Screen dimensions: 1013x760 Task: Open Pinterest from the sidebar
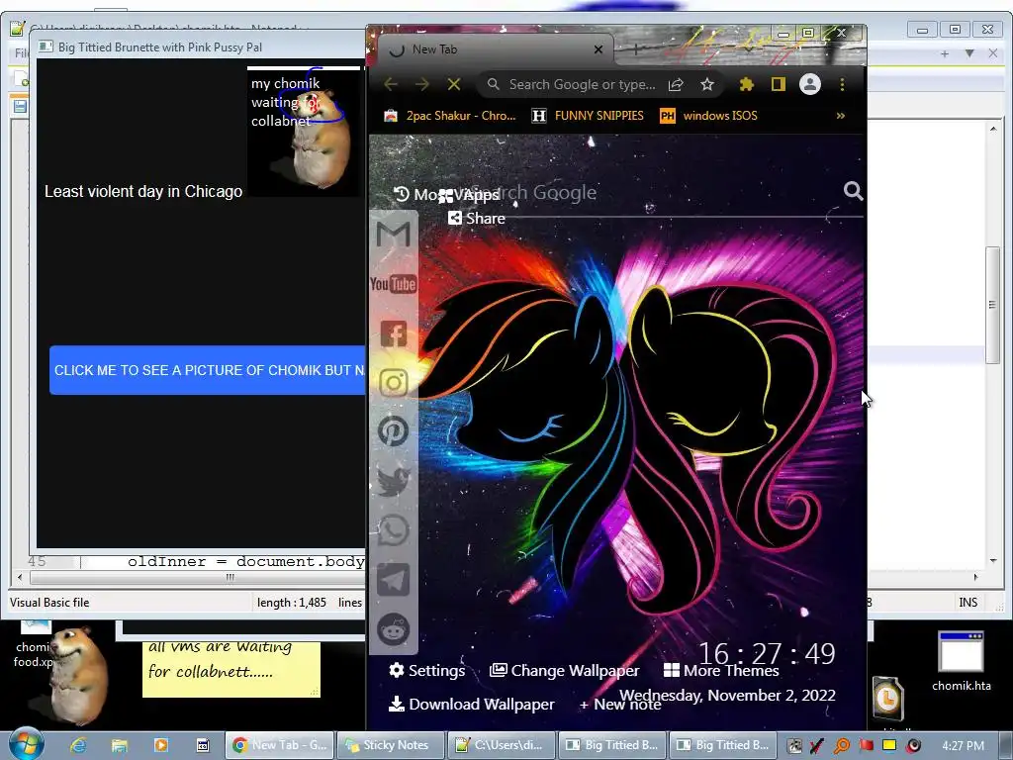[394, 431]
